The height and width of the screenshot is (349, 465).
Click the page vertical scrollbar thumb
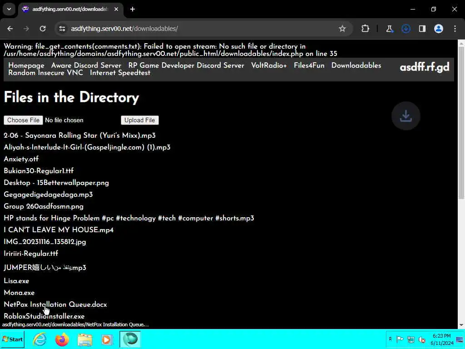461,123
